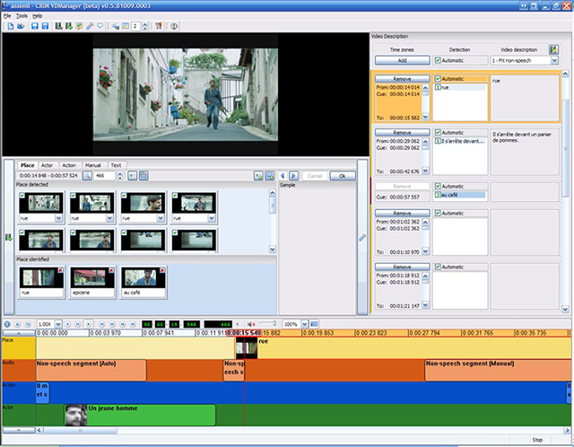The height and width of the screenshot is (447, 574).
Task: Open the Tools menu
Action: (x=22, y=16)
